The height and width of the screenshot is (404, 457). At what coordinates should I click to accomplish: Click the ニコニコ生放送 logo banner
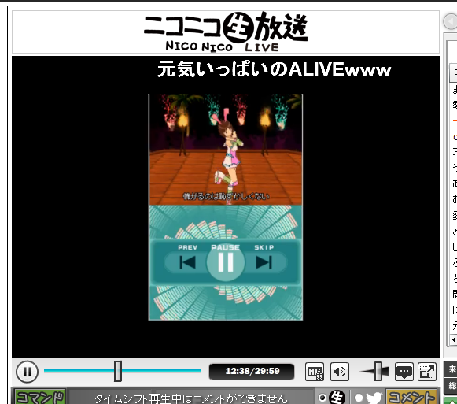(226, 32)
